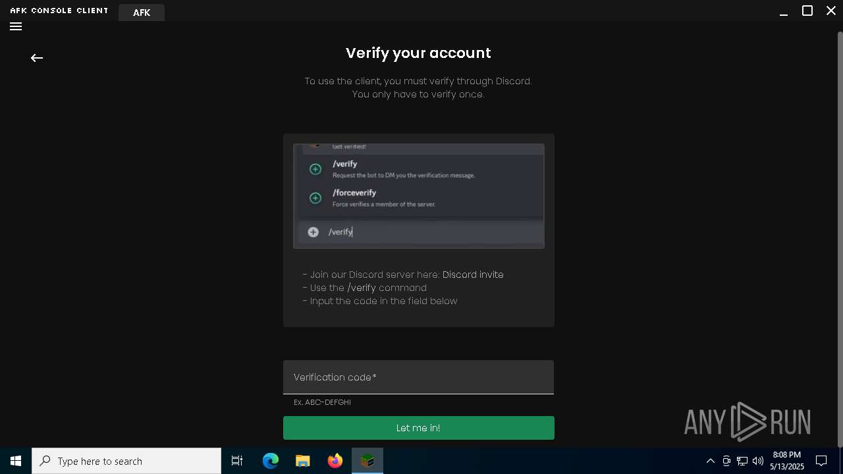Screen dimensions: 843x474
Task: Go back using the left arrow
Action: pyautogui.click(x=37, y=58)
